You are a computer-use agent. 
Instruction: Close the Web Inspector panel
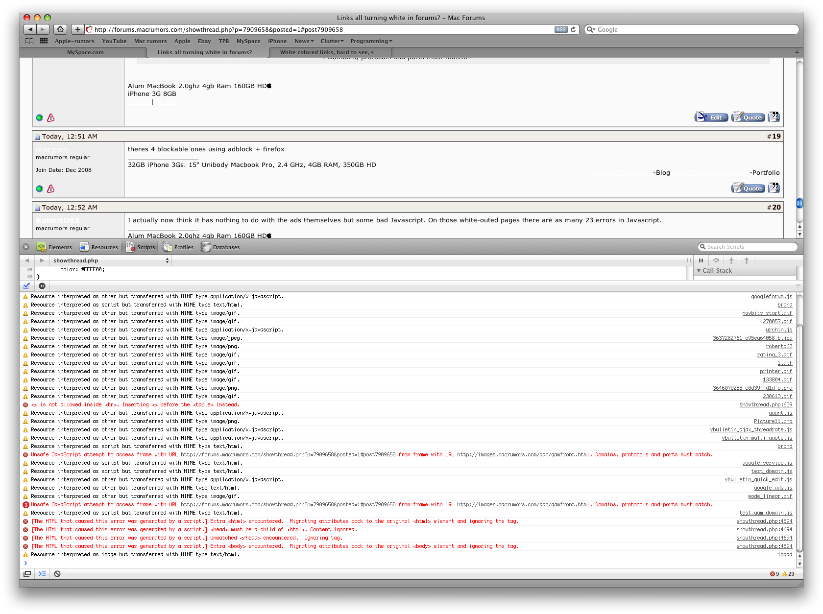[x=26, y=247]
